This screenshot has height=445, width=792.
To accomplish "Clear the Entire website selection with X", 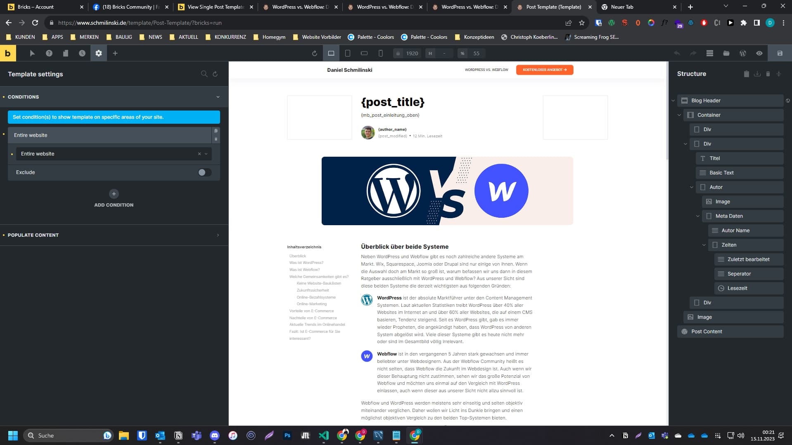I will pos(199,154).
